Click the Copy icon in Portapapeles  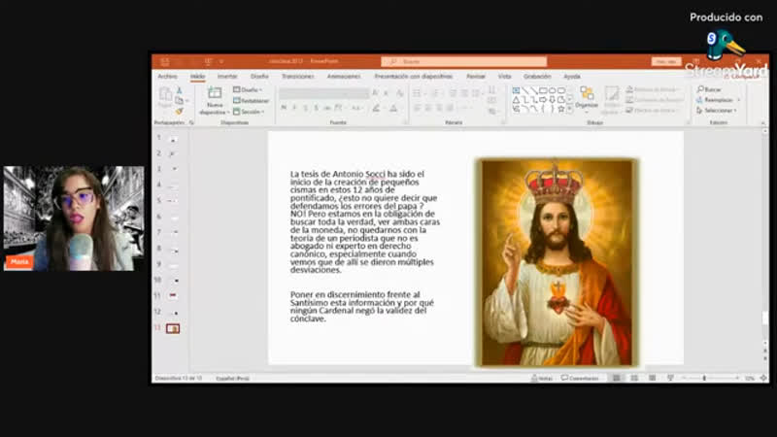coord(180,101)
